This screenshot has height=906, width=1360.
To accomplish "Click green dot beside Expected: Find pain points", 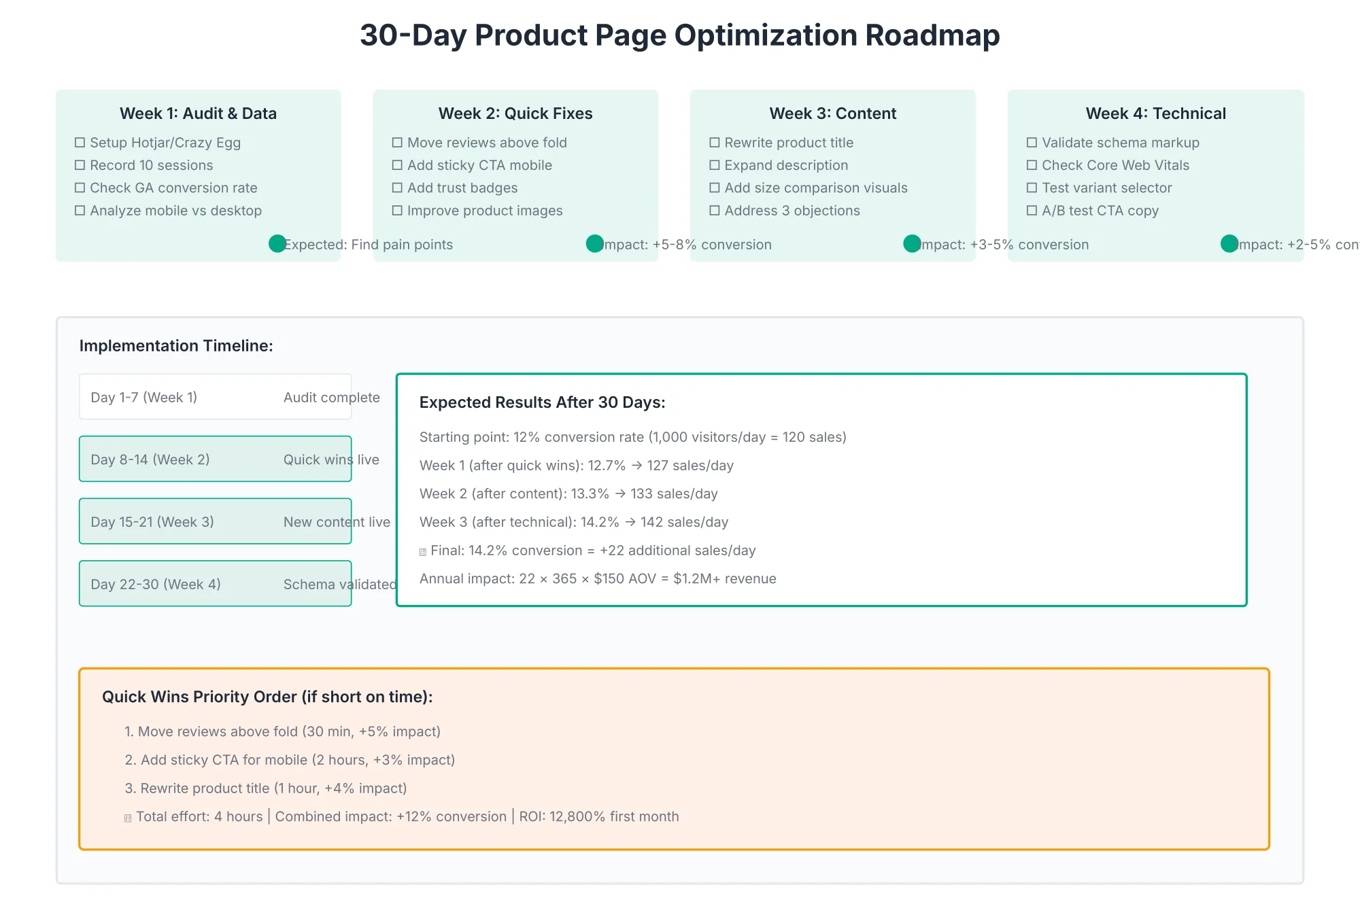I will (277, 243).
